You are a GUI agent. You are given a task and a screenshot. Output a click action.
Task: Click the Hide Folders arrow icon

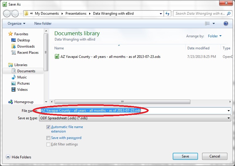[8, 157]
